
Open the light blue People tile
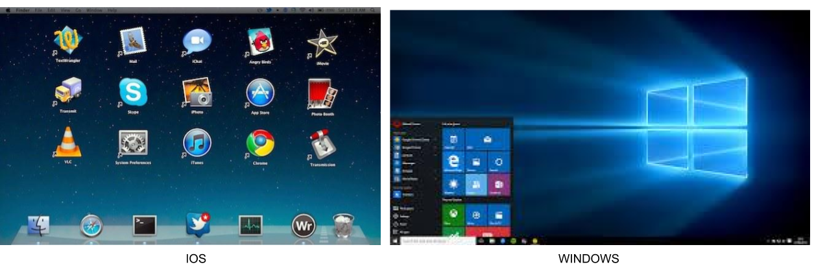pyautogui.click(x=476, y=185)
